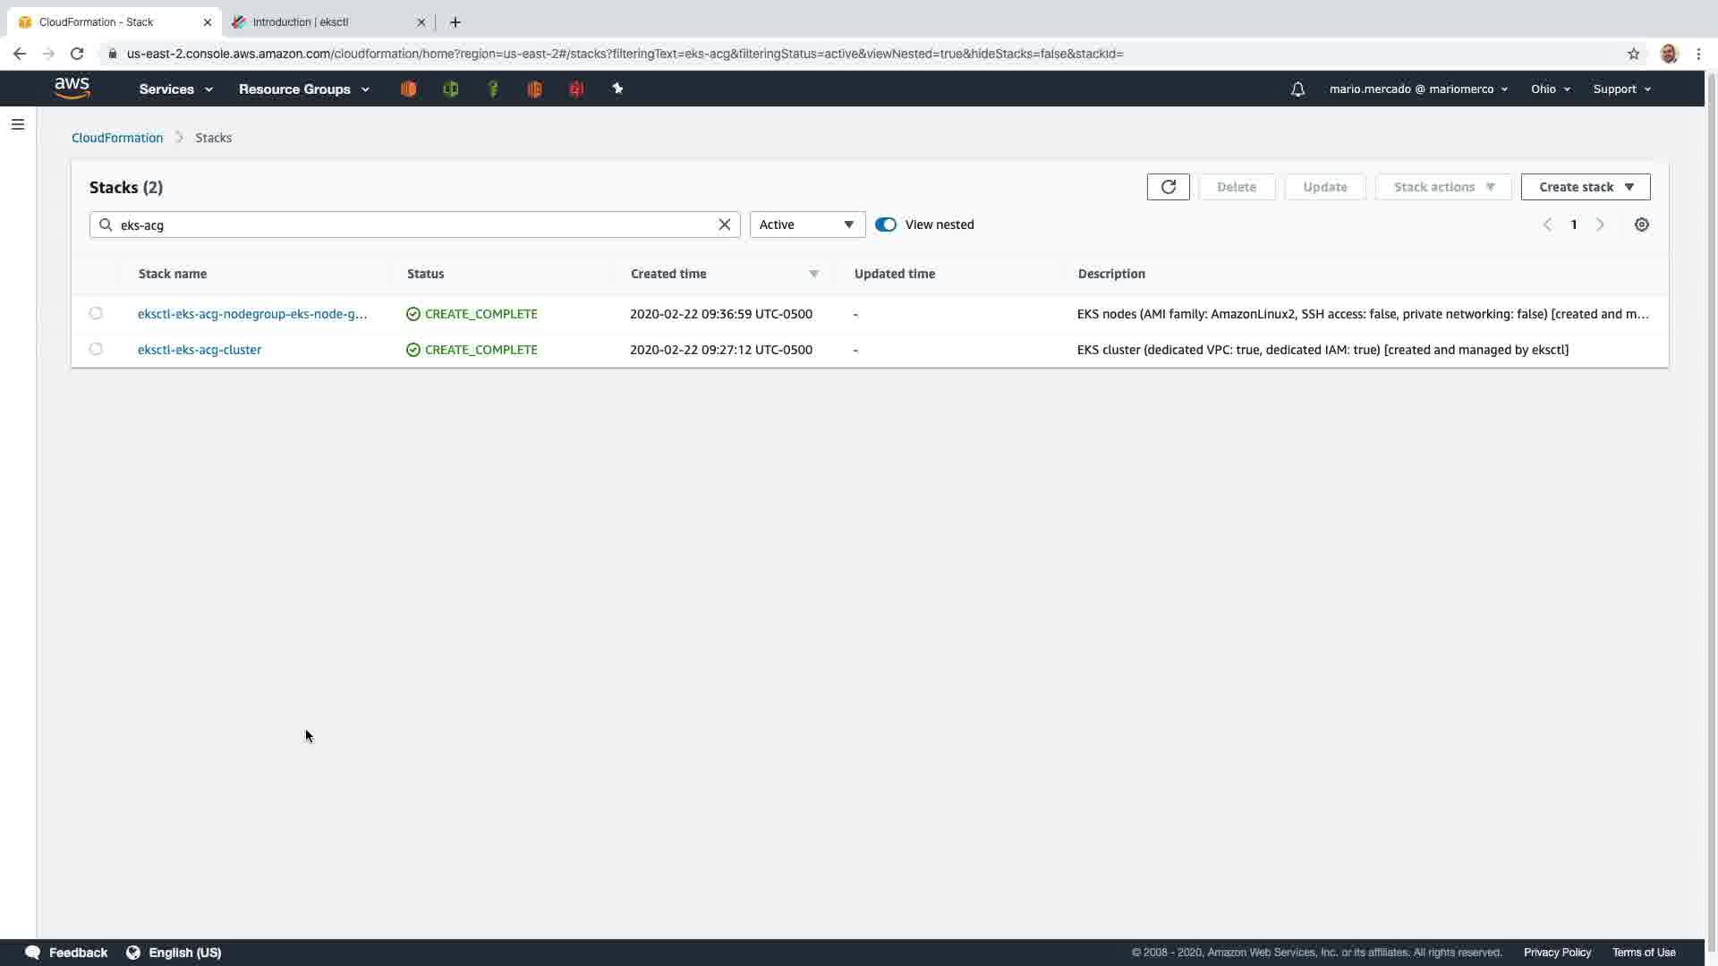1718x966 pixels.
Task: Click the CloudFormation breadcrumb link
Action: pyautogui.click(x=117, y=138)
